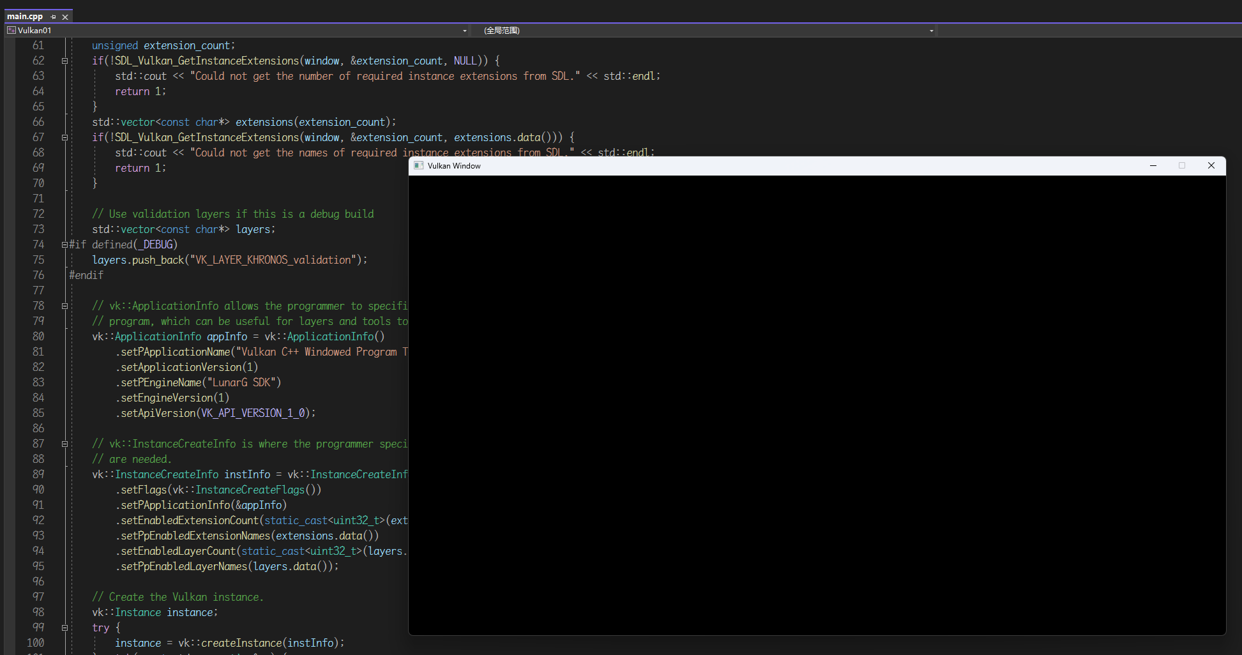This screenshot has width=1242, height=655.
Task: Click inside the black Vulkan Window canvas
Action: [x=817, y=405]
